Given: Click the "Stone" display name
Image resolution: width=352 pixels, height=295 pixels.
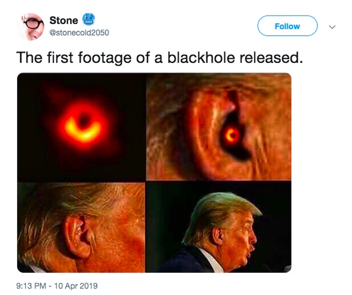Looking at the screenshot, I should [x=63, y=20].
